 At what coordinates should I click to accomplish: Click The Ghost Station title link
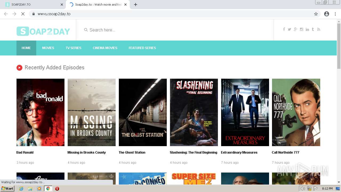click(x=132, y=153)
